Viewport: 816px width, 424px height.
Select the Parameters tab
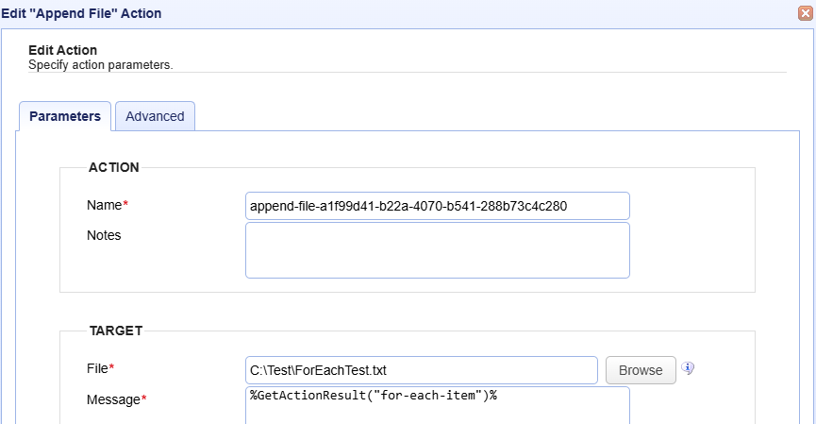pyautogui.click(x=65, y=116)
